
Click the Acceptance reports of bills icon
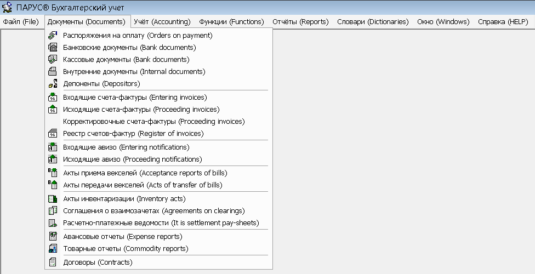53,173
